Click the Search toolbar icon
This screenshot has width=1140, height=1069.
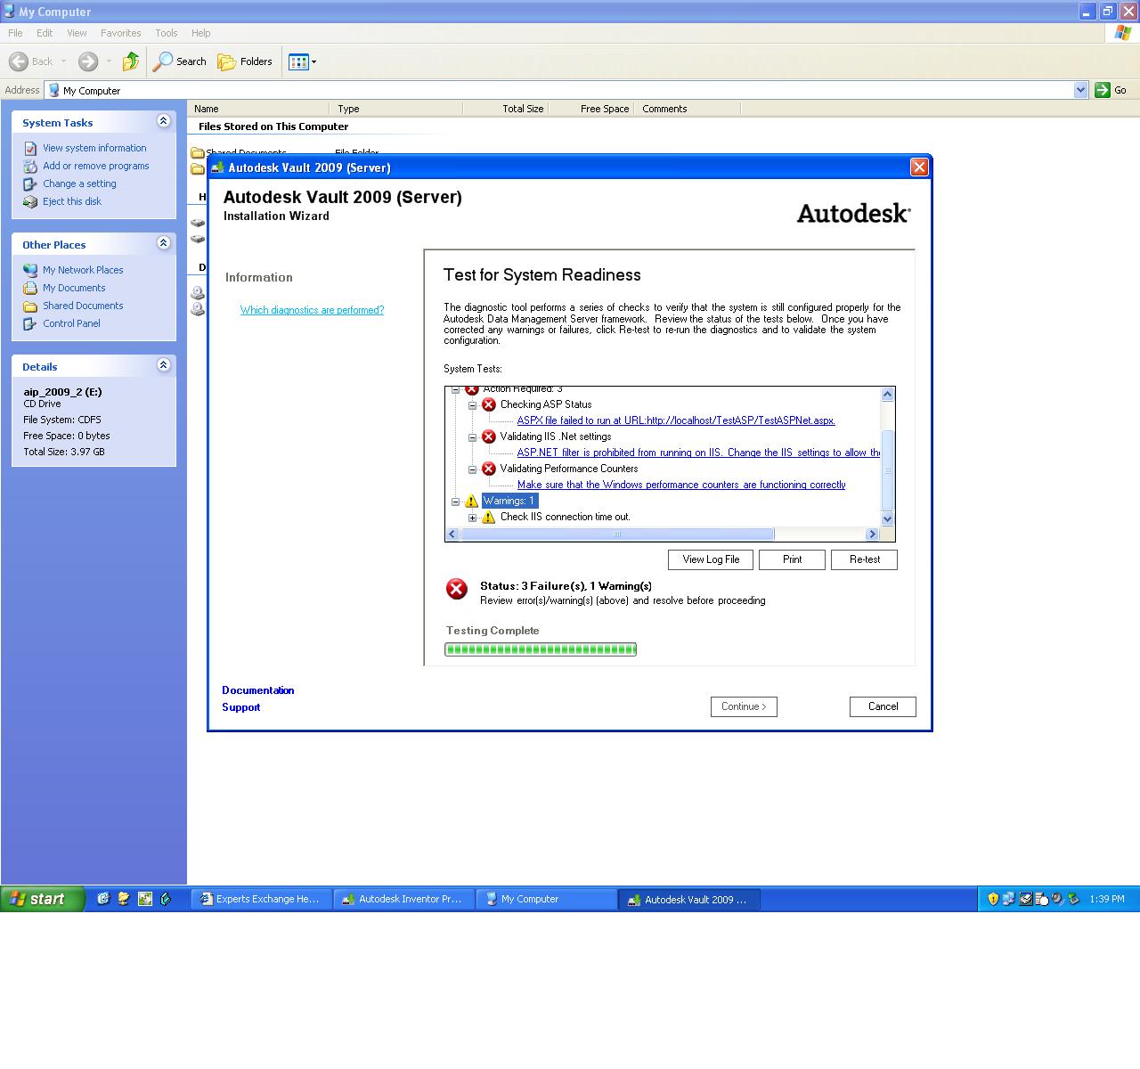coord(178,61)
